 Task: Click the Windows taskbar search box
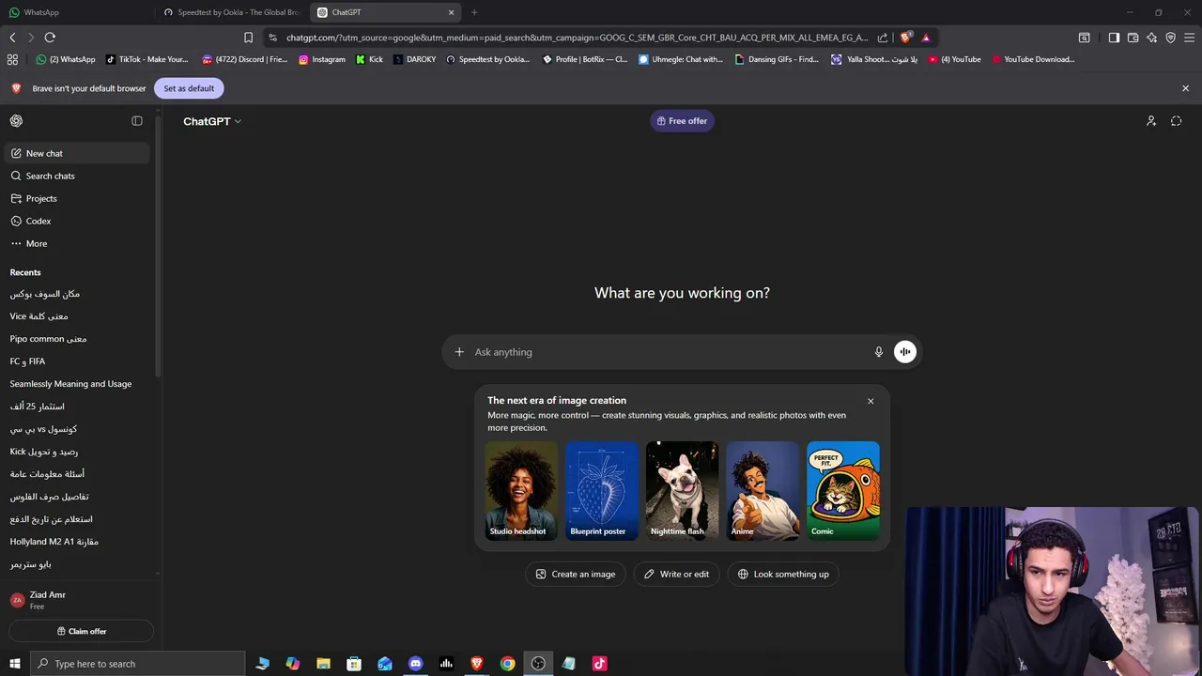click(x=138, y=664)
